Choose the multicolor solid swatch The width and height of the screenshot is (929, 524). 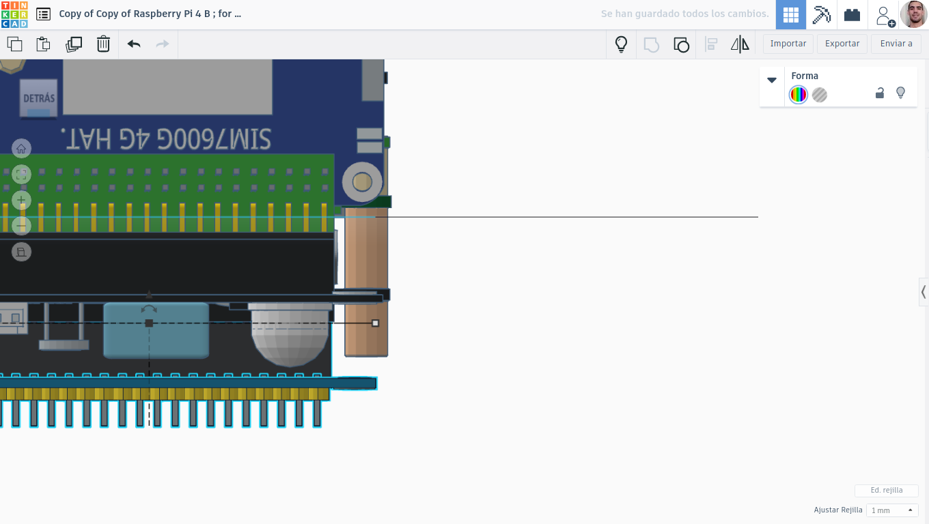tap(799, 95)
